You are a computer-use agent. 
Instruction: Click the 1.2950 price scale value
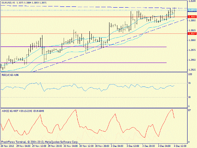192,60
